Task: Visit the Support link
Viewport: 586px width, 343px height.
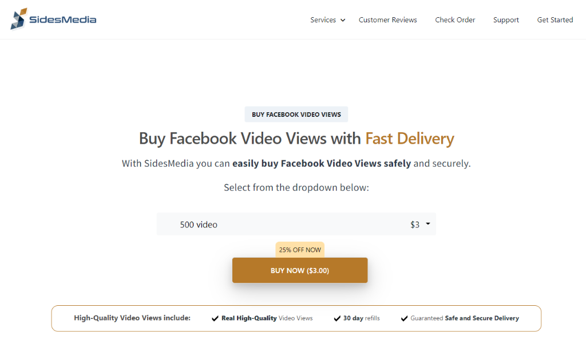Action: pyautogui.click(x=506, y=20)
